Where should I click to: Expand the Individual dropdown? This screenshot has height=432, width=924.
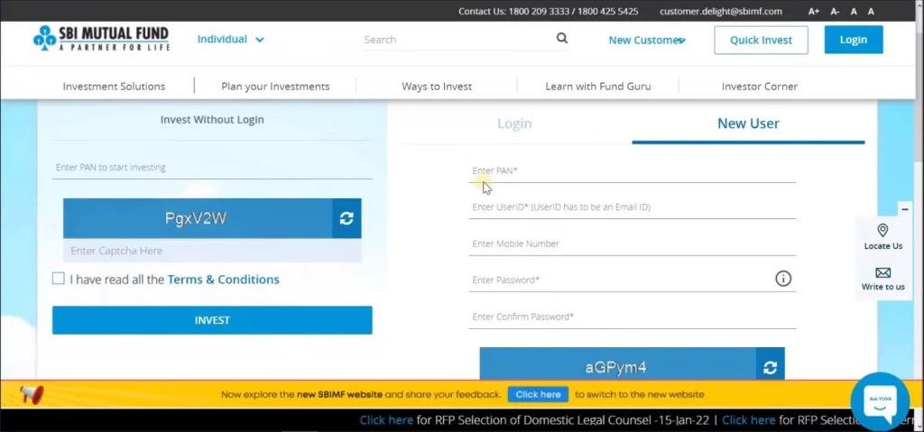230,40
